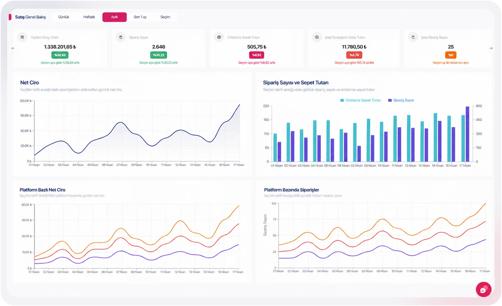Screen dimensions: 502x306
Task: Click 'Geçen aya göre %38,83 arttı' text
Action: pyautogui.click(x=60, y=63)
